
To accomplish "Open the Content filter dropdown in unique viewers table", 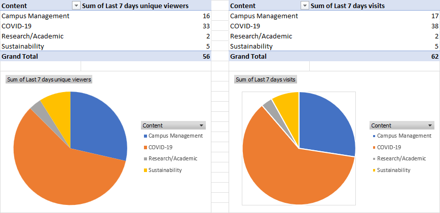I will [77, 6].
